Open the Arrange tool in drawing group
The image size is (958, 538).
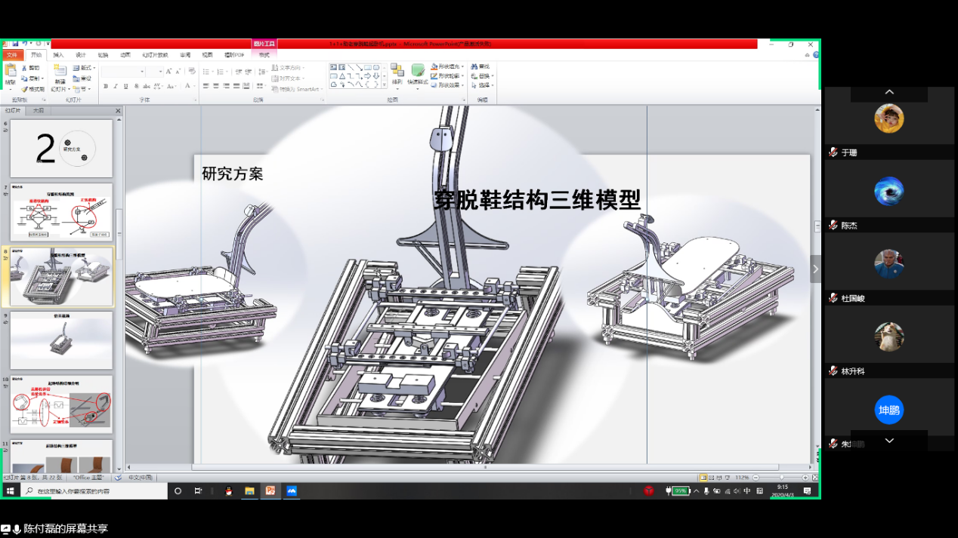[397, 74]
